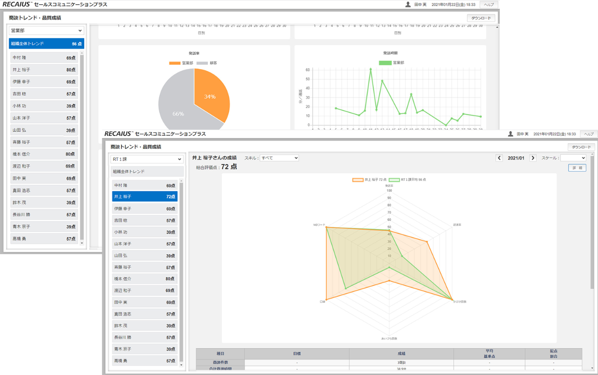Select 中村 隆 in the front window list
The image size is (598, 375).
click(144, 185)
